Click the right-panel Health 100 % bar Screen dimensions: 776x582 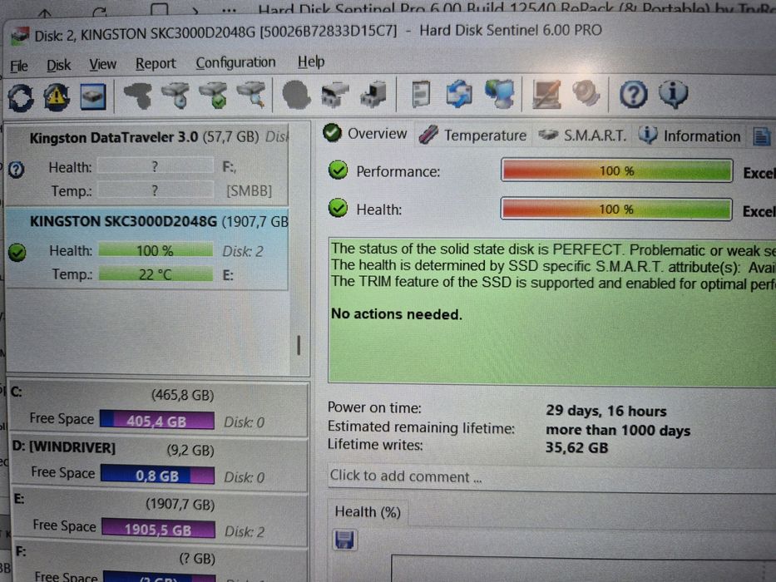[616, 209]
